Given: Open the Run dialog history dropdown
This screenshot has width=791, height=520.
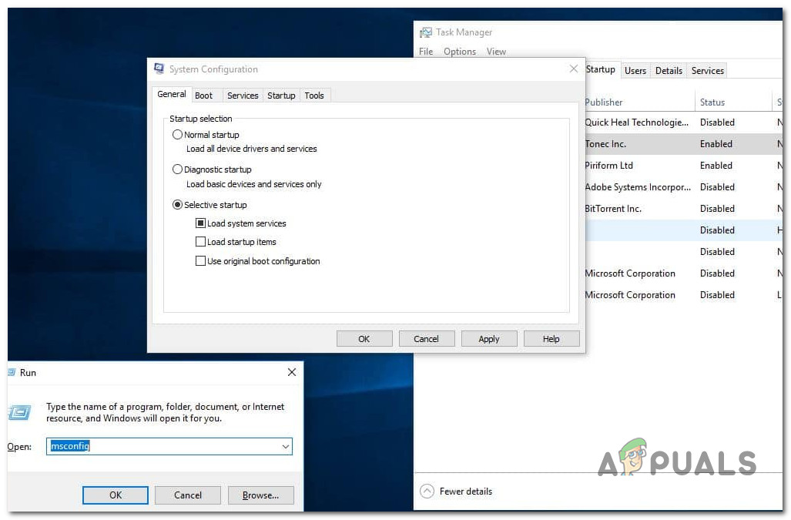Looking at the screenshot, I should point(285,446).
